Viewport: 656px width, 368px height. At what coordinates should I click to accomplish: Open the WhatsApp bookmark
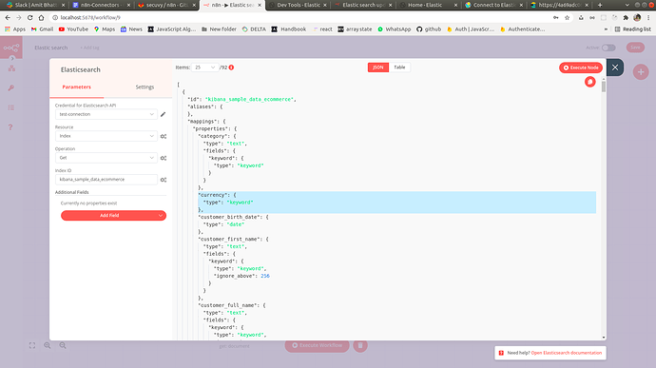395,29
